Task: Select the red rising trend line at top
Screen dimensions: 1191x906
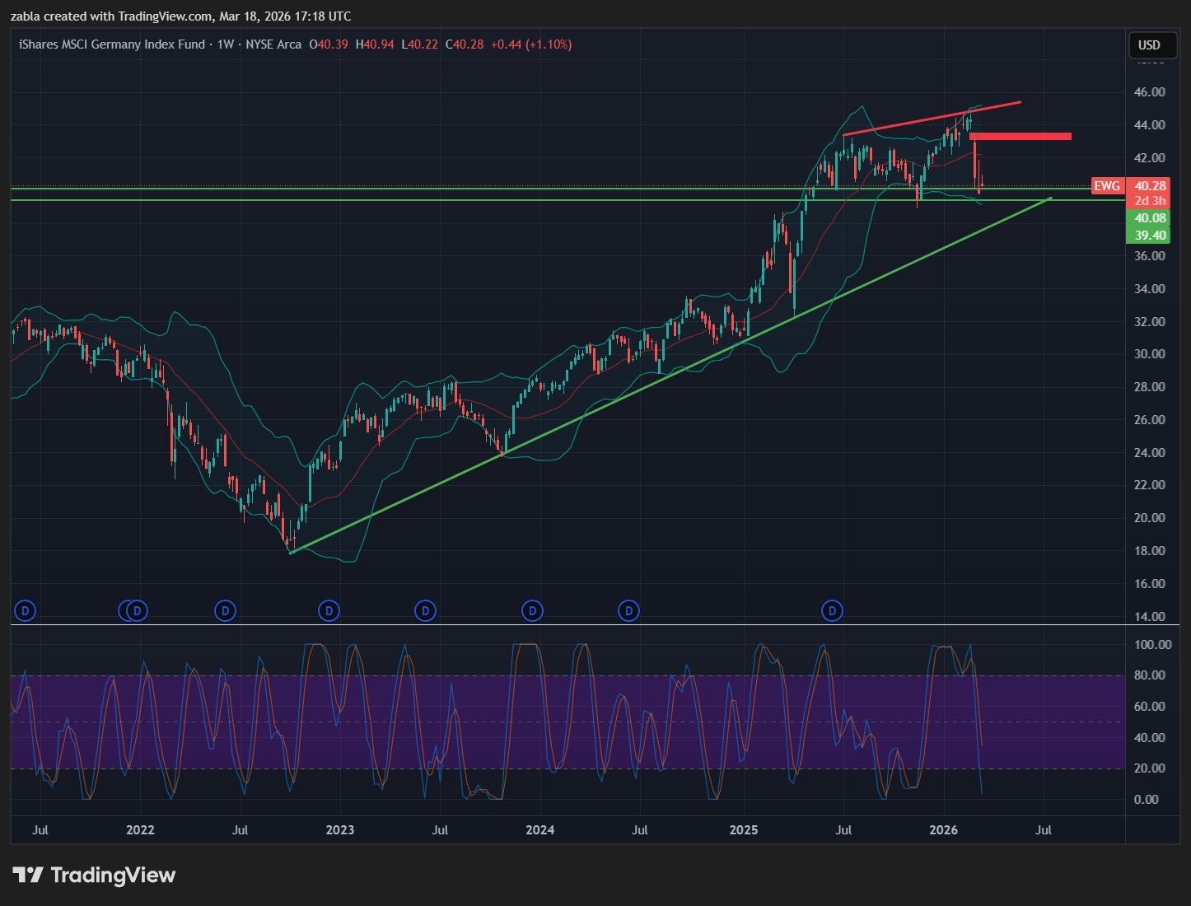Action: click(931, 119)
